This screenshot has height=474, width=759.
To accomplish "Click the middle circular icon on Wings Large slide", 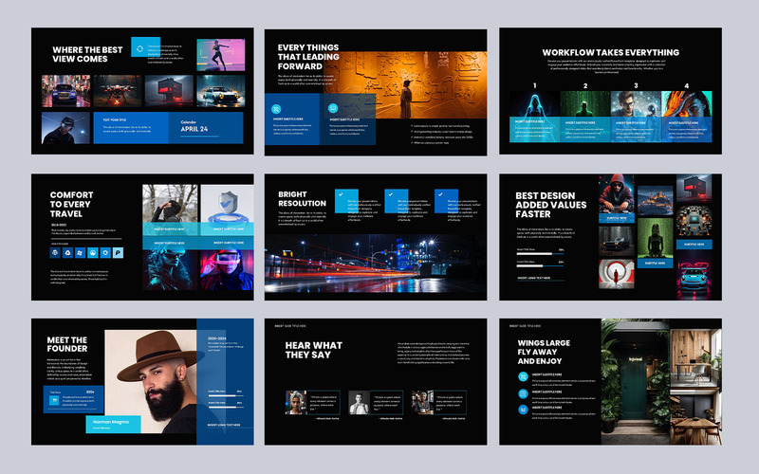I will point(523,393).
